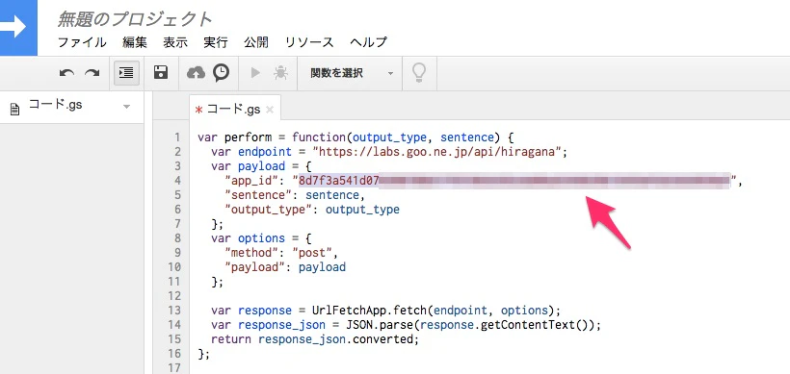The image size is (790, 374).
Task: Click "var options" on line 8
Action: click(x=248, y=238)
